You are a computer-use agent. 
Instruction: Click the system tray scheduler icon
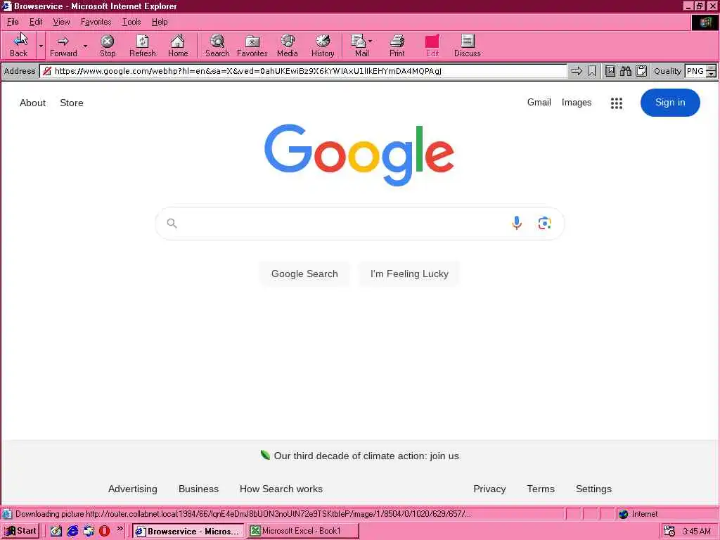pyautogui.click(x=669, y=531)
